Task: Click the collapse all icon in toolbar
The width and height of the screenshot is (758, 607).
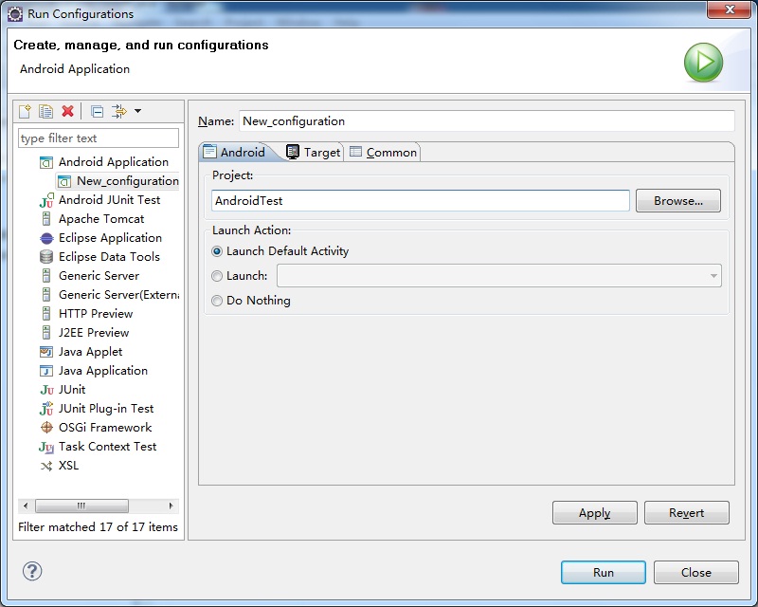Action: 98,112
